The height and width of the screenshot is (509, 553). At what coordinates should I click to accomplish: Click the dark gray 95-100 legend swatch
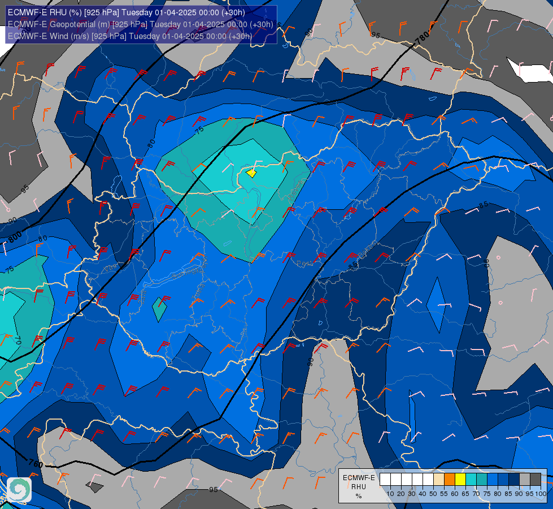(x=535, y=480)
